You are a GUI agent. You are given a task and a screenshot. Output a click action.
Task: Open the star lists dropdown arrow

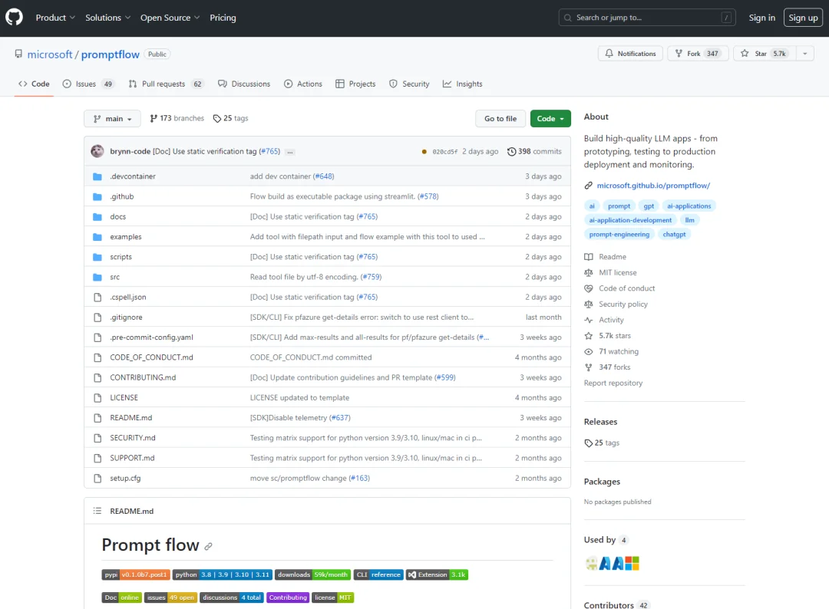tap(804, 54)
